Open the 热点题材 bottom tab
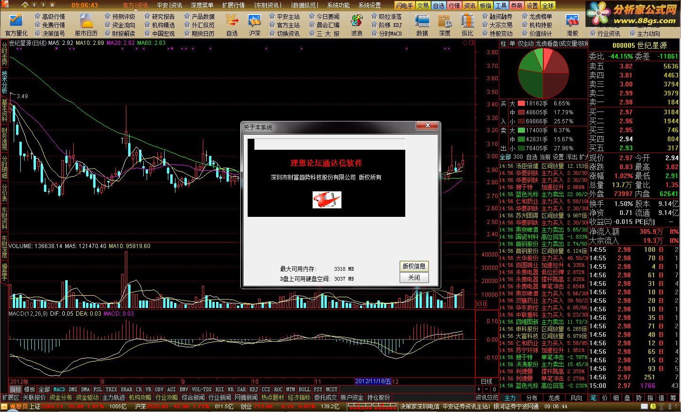Image resolution: width=681 pixels, height=412 pixels. tap(272, 398)
